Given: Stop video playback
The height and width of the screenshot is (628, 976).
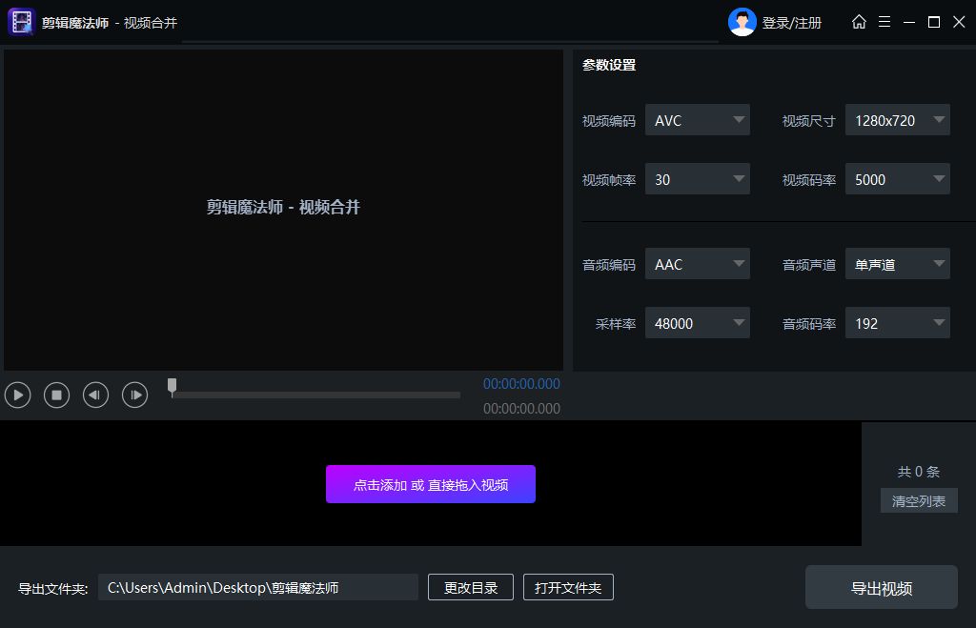Looking at the screenshot, I should click(56, 395).
